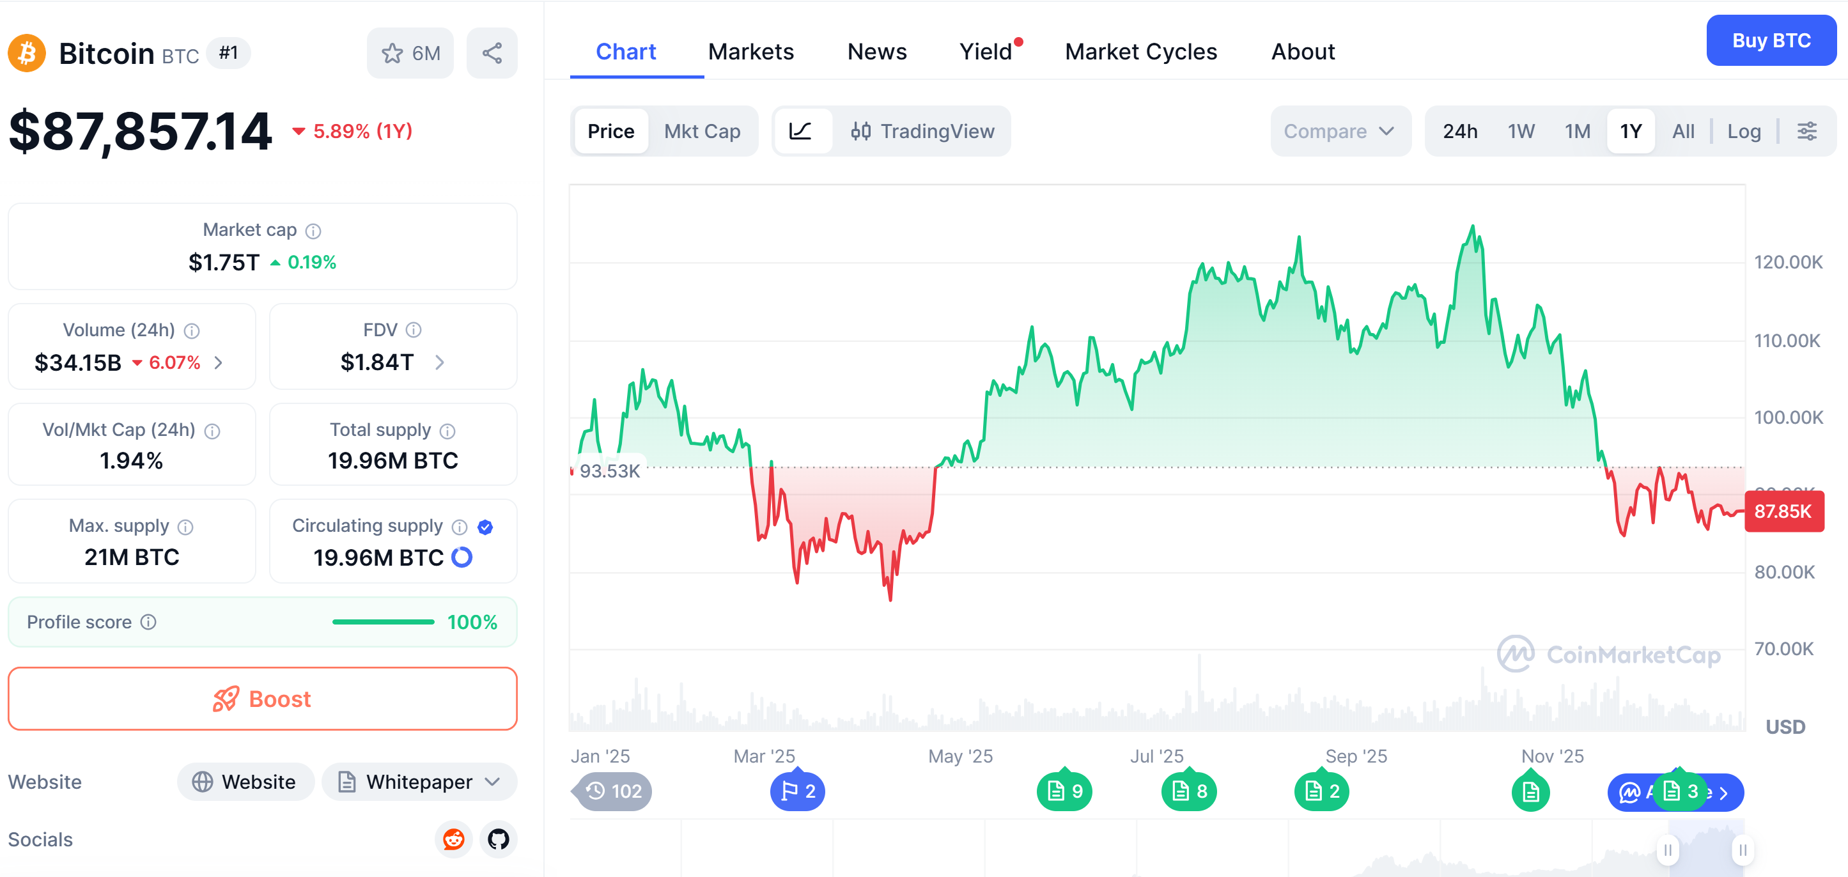This screenshot has height=877, width=1848.
Task: Switch chart to Log scale
Action: point(1744,131)
